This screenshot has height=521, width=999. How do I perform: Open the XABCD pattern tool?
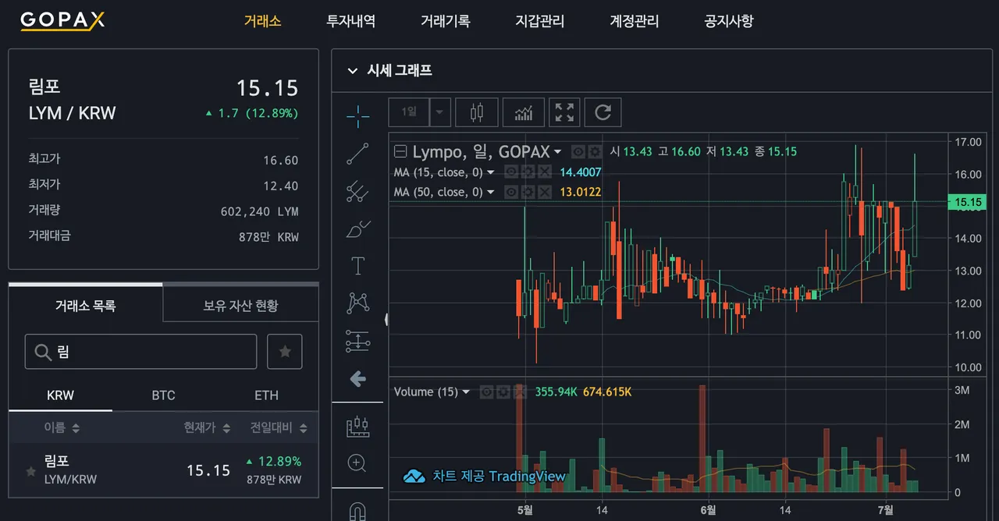357,303
